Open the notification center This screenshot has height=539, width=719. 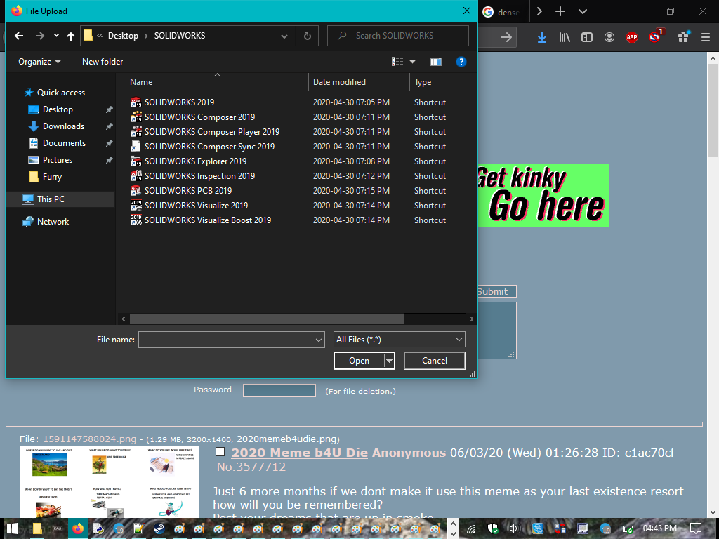[696, 528]
